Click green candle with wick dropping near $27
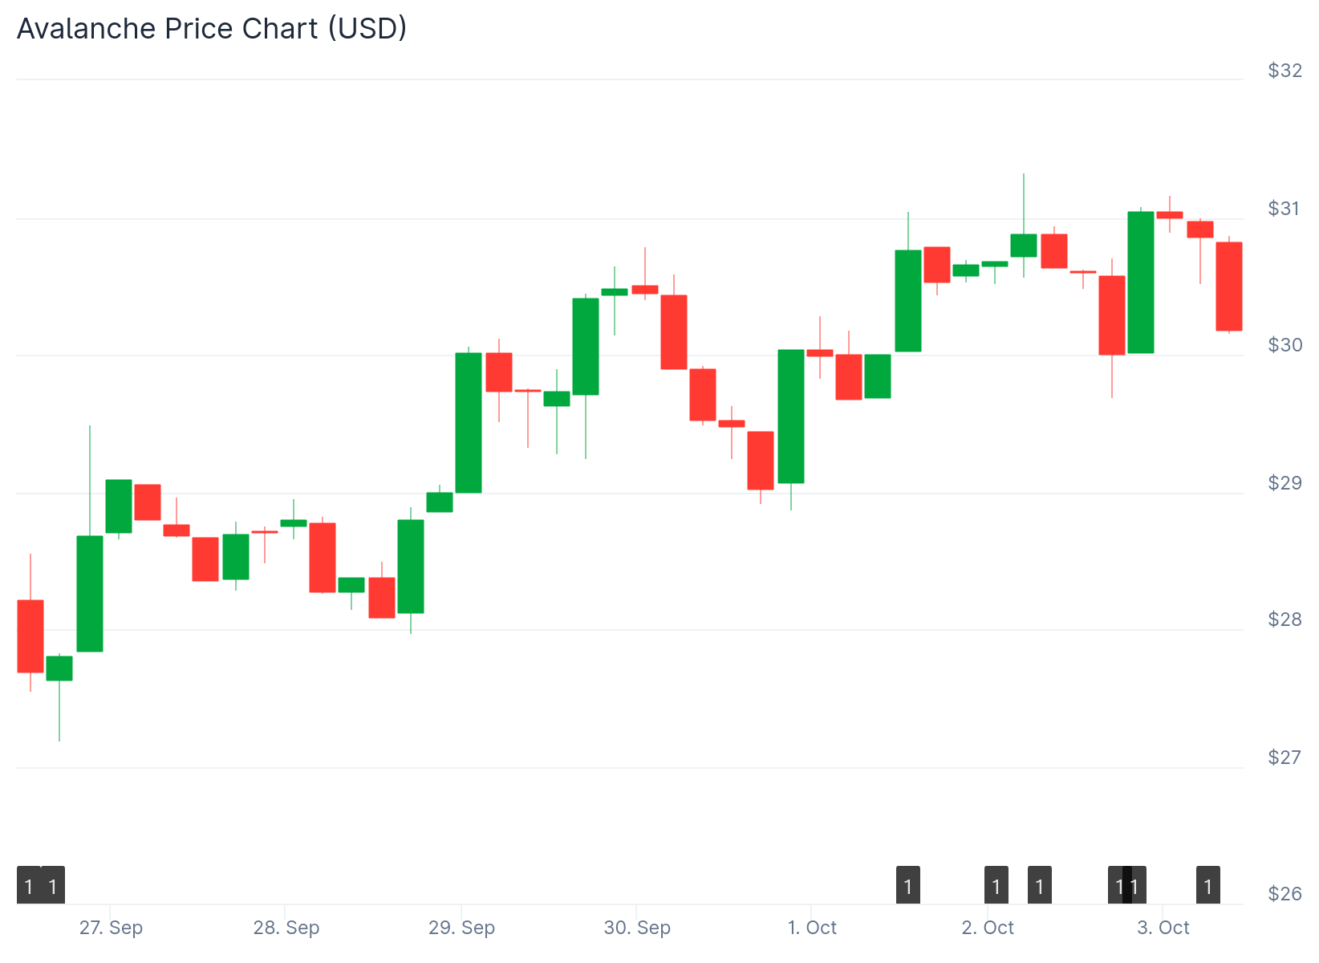Viewport: 1319px width, 963px height. click(59, 668)
